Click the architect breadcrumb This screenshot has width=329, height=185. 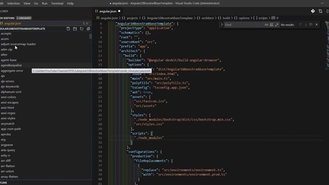click(208, 18)
